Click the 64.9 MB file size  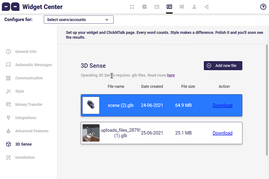click(183, 105)
